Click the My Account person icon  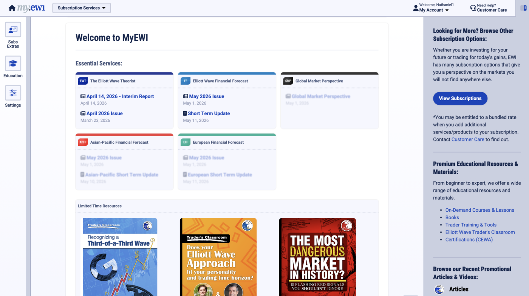click(416, 8)
